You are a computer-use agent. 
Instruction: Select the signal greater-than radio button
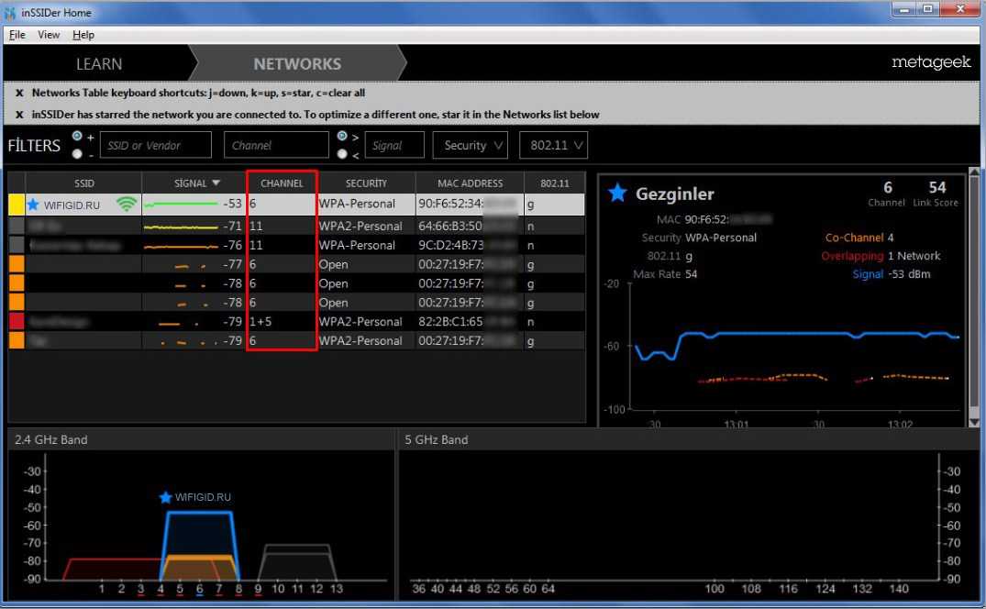tap(342, 137)
